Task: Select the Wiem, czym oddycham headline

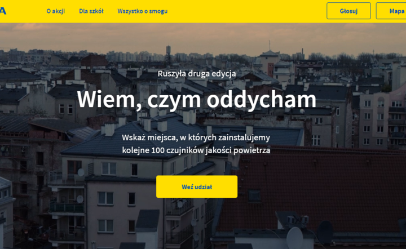Action: tap(197, 100)
